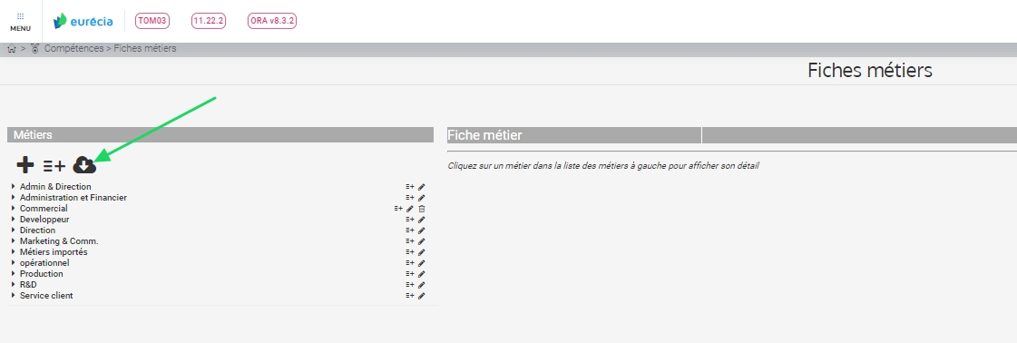Expand the Métiers importés node
This screenshot has width=1017, height=343.
13,252
